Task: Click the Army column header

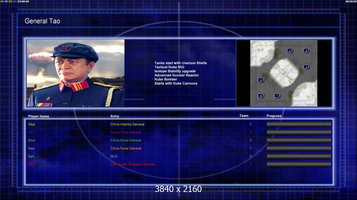Action: [115, 116]
